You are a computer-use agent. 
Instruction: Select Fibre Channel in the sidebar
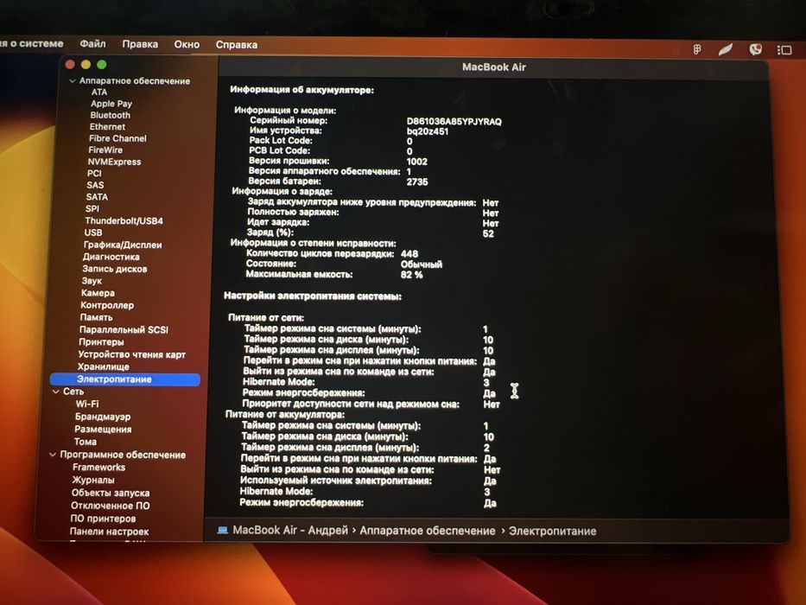(117, 138)
